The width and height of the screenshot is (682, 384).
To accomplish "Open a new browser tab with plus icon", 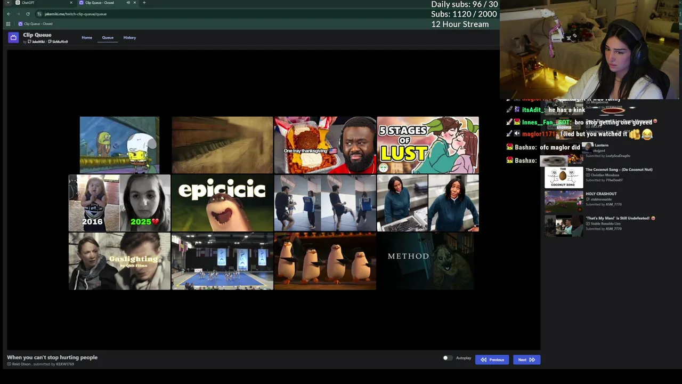I will pyautogui.click(x=144, y=3).
